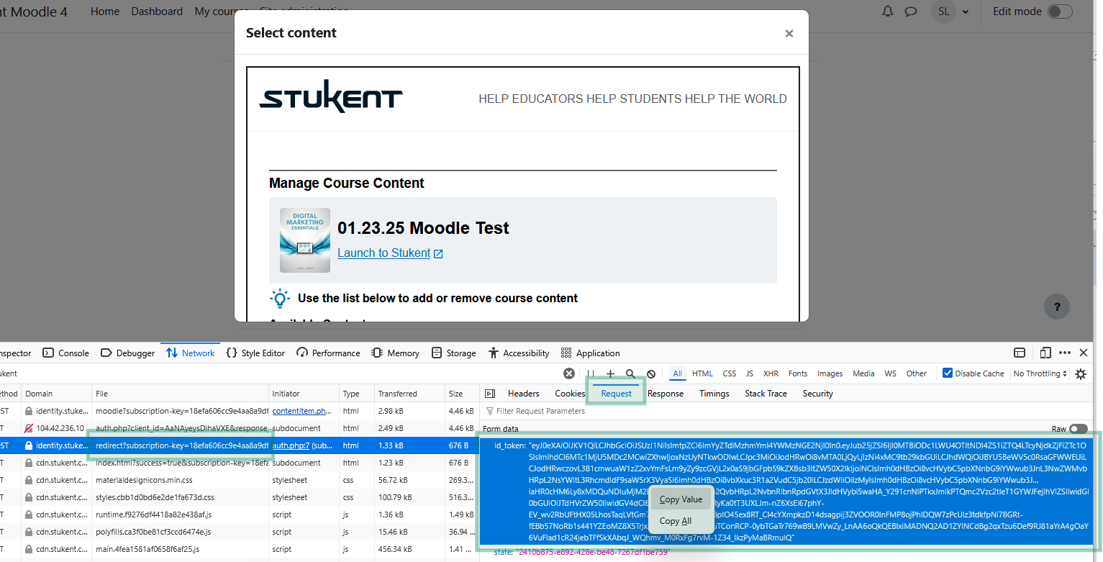
Task: Open devtools three-dots options menu
Action: click(1065, 353)
